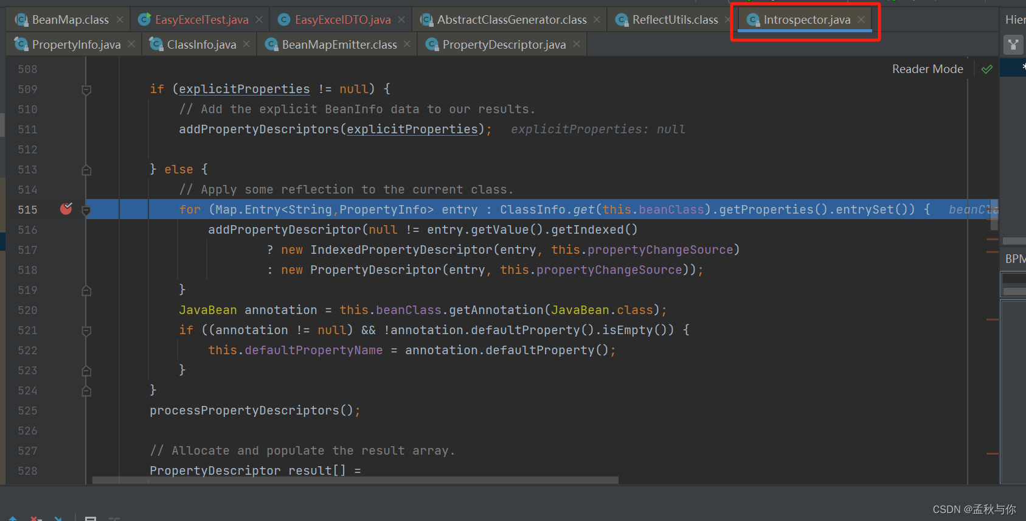This screenshot has height=521, width=1026.
Task: Click IndexedPropertyDescriptor on line 517
Action: tap(401, 250)
